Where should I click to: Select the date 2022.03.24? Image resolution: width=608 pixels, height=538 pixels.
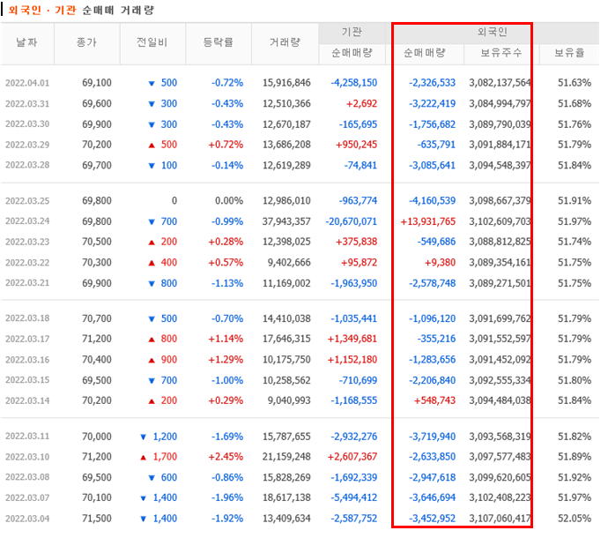27,221
